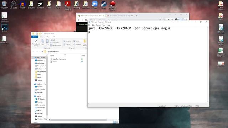The height and width of the screenshot is (128, 228).
Task: Select the server file in Explorer
Action: [x=53, y=62]
